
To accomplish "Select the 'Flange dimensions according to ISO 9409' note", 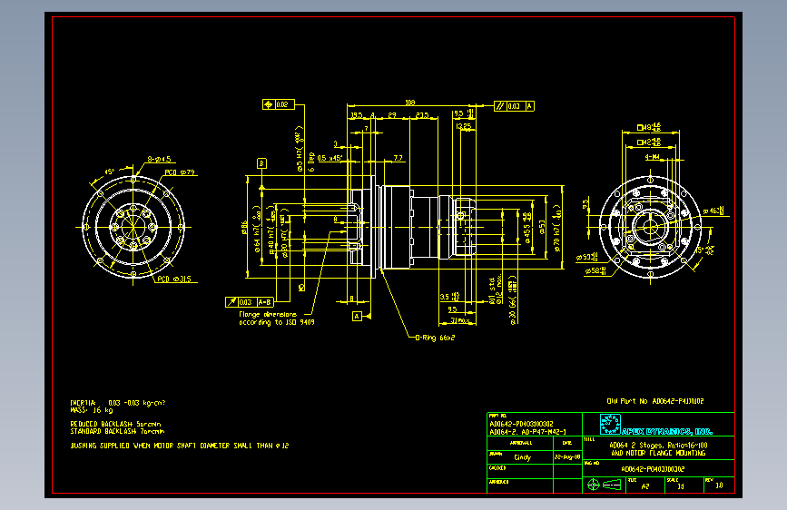I will click(x=277, y=319).
